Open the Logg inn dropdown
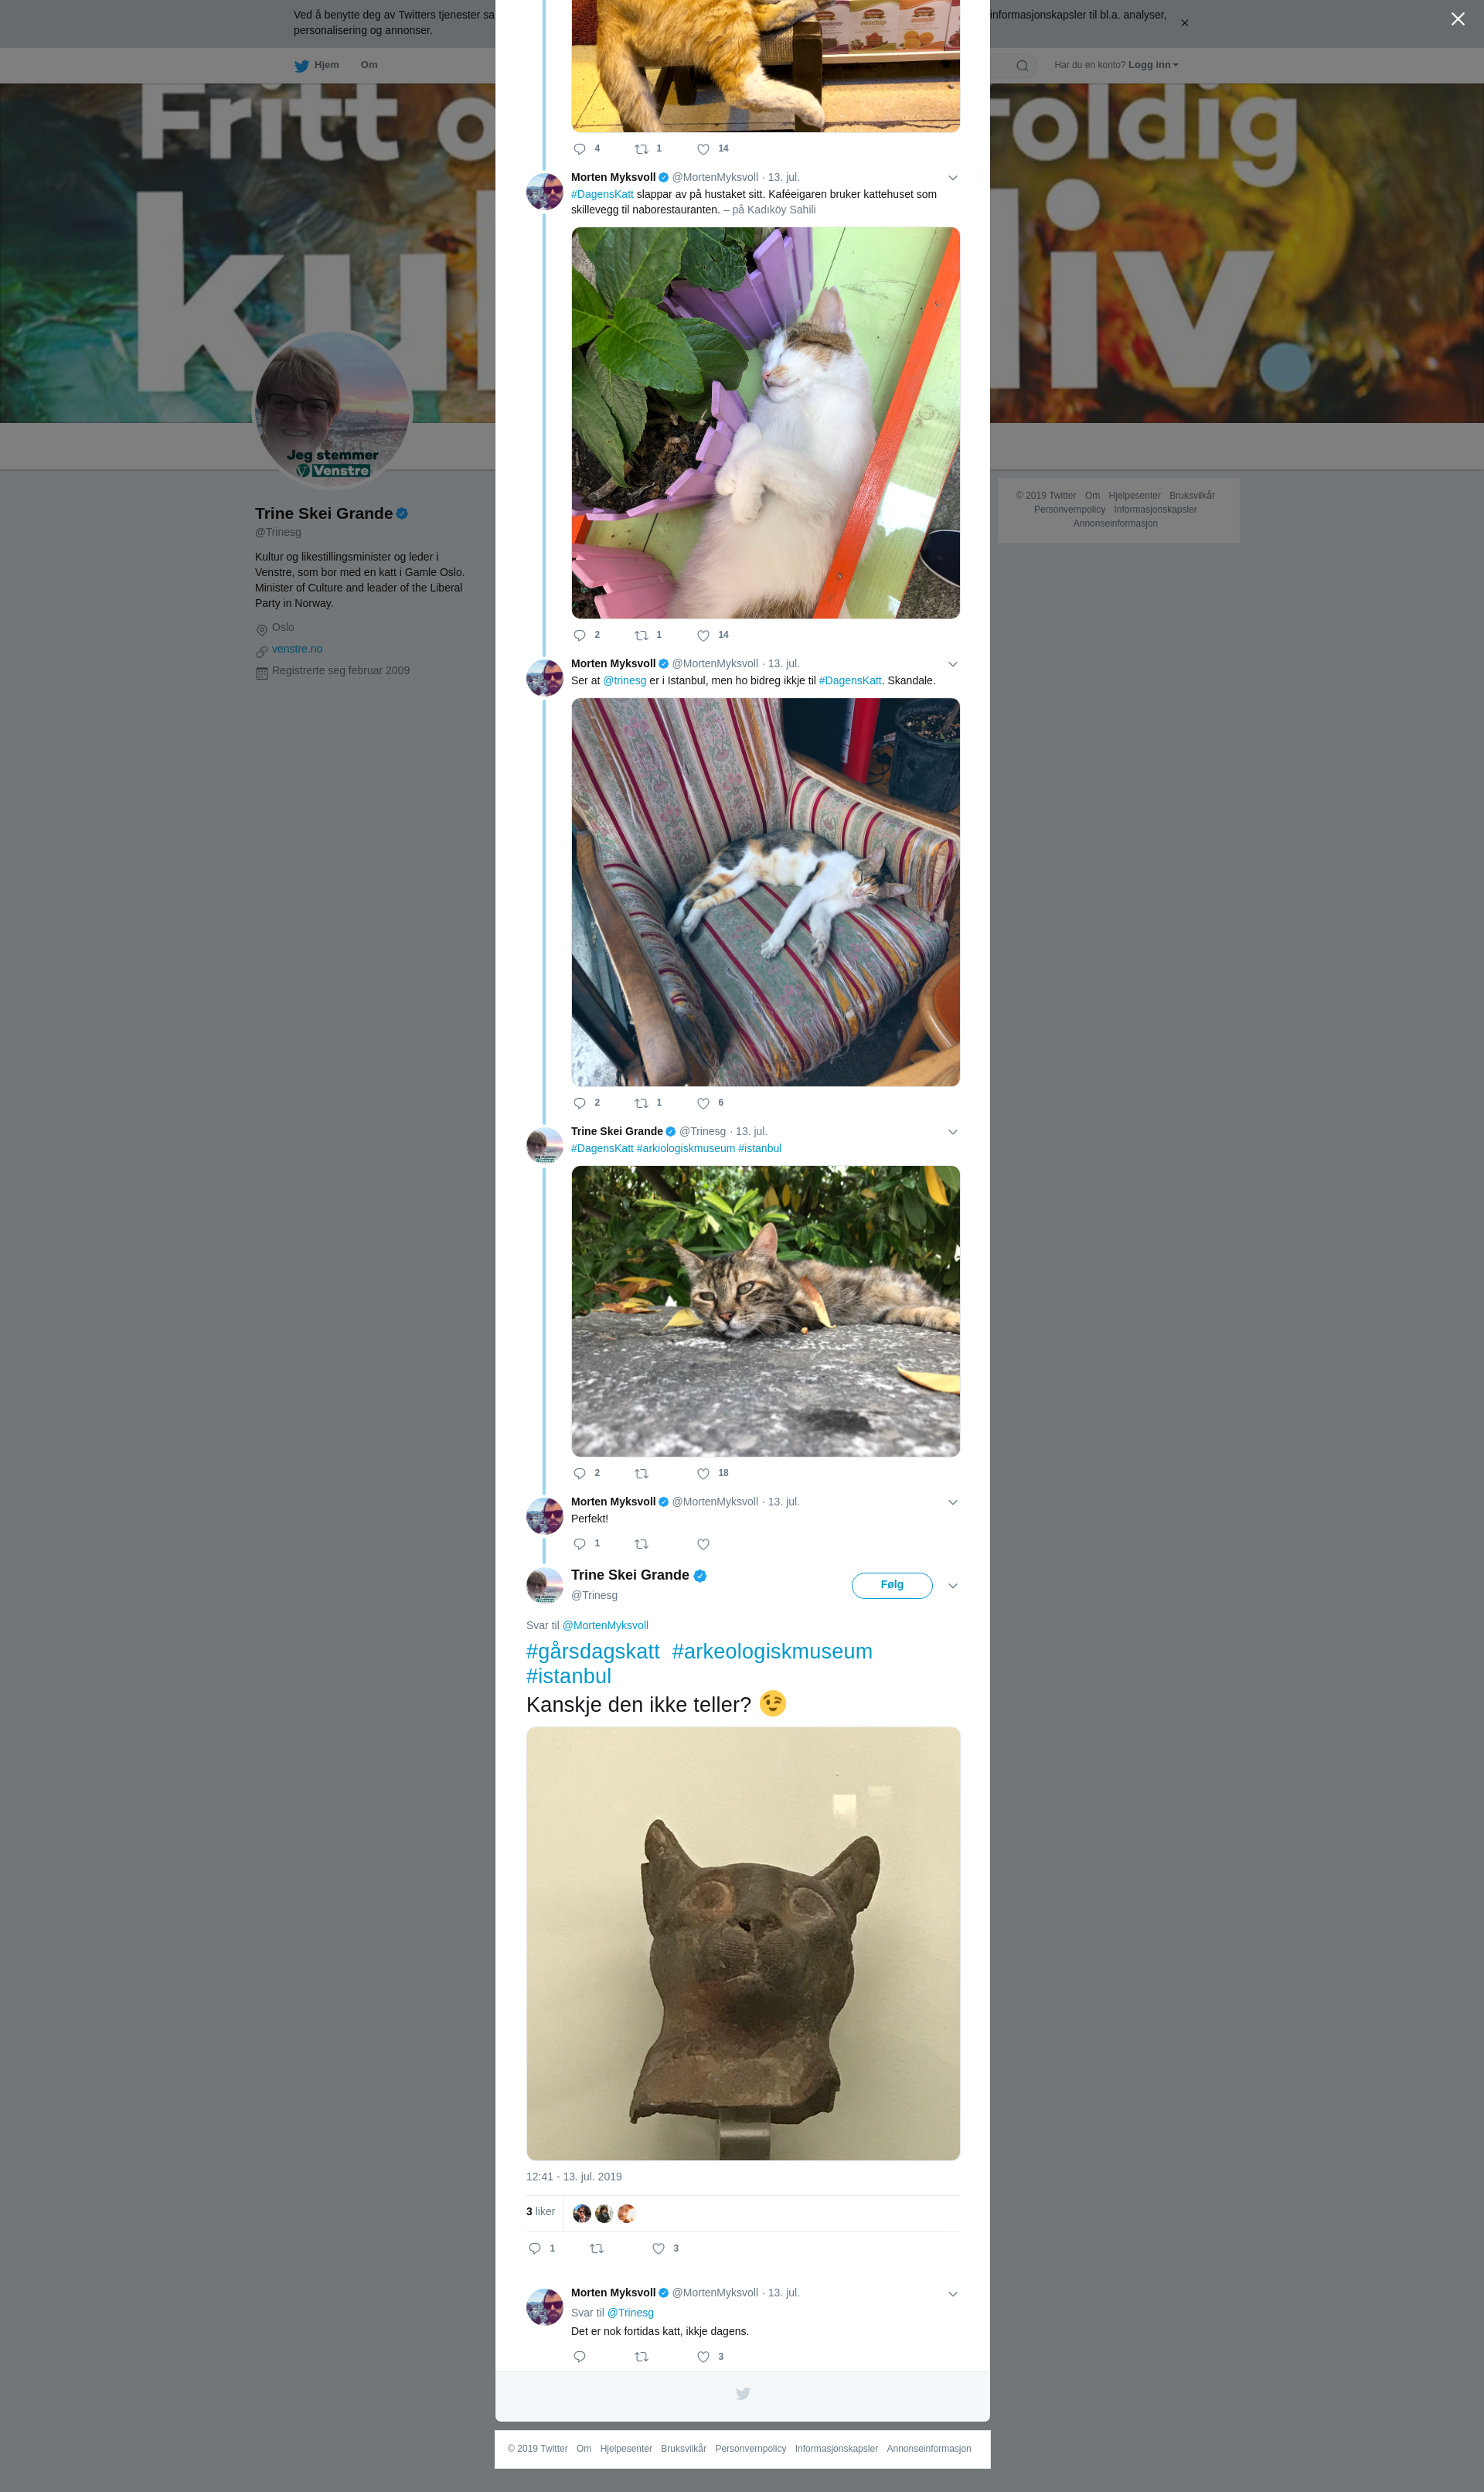The width and height of the screenshot is (1484, 2492). [1153, 65]
